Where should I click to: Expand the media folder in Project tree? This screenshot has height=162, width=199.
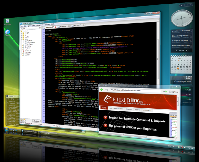[x=22, y=37]
